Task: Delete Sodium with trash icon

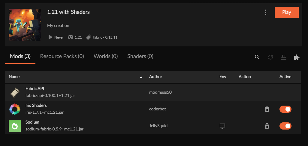Action: click(267, 126)
